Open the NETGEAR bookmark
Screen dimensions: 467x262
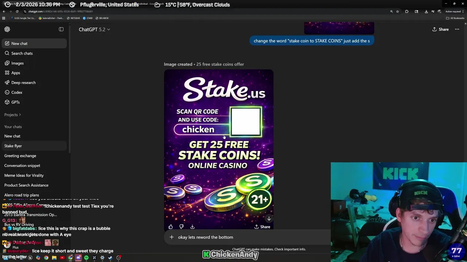[x=73, y=18]
